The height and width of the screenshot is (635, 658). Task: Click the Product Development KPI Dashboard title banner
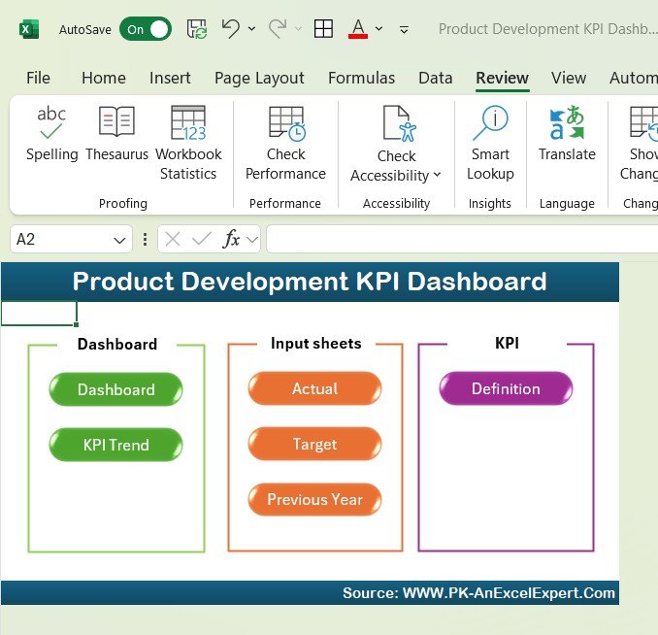[310, 282]
